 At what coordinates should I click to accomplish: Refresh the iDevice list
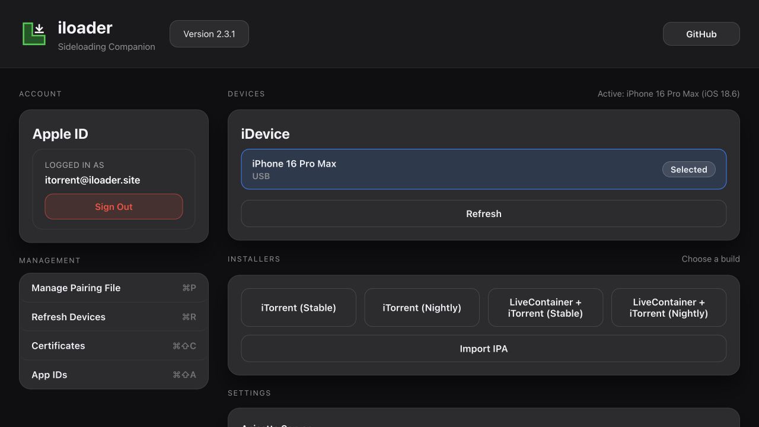483,213
